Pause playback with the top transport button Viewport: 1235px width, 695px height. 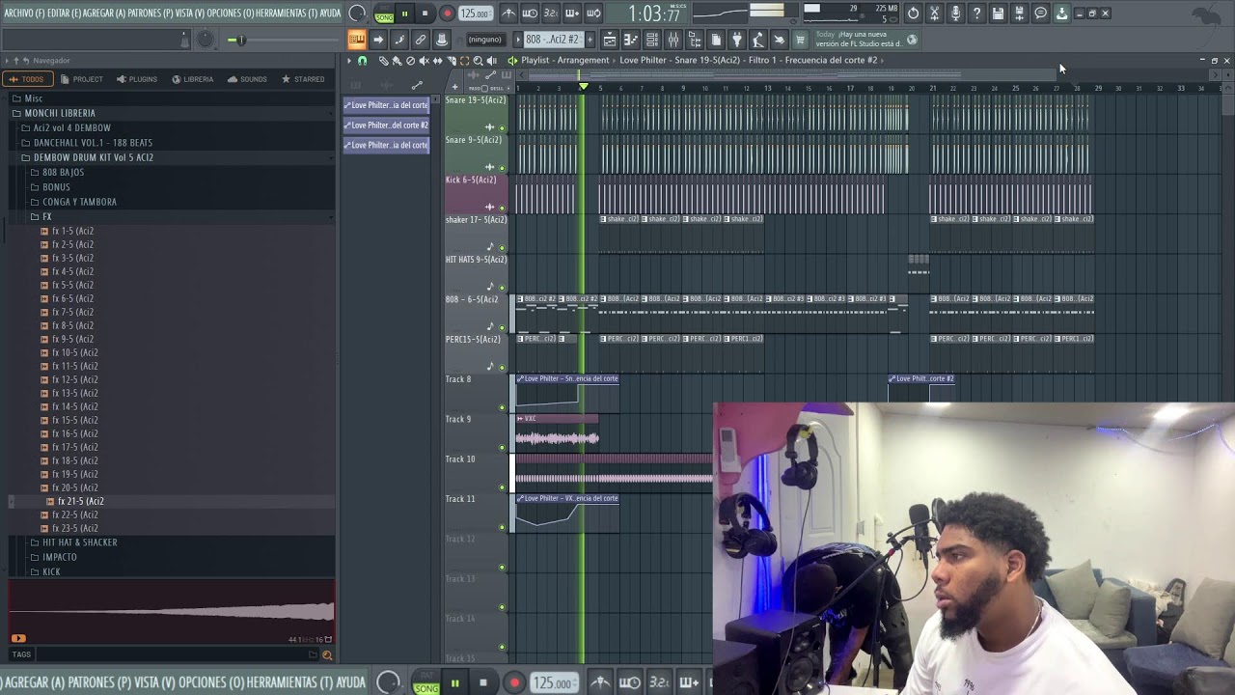tap(404, 14)
